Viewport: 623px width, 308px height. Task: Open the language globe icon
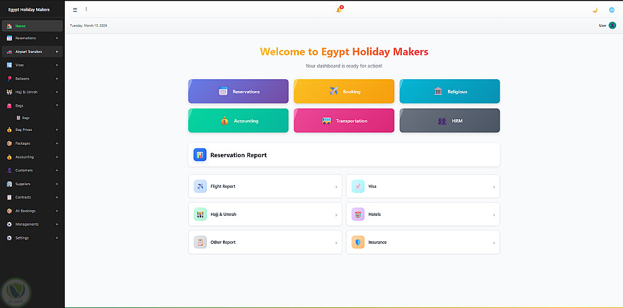coord(612,10)
